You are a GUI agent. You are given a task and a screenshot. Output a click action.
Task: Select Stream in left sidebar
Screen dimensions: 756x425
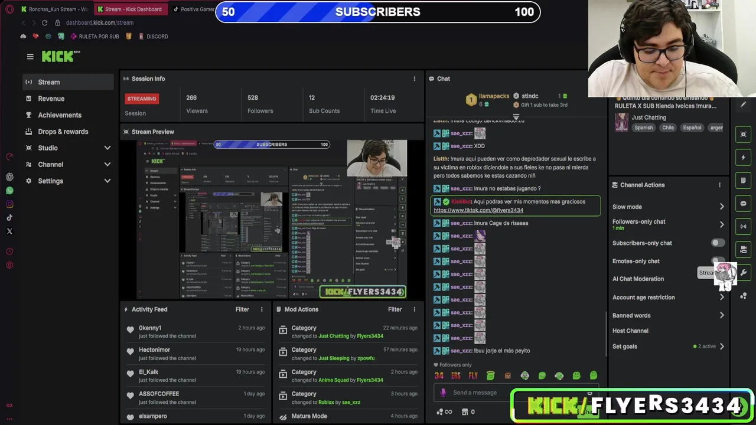coord(68,82)
